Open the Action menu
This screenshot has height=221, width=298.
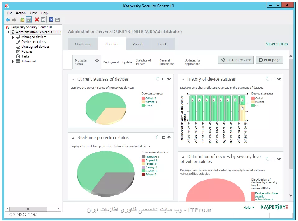(21, 13)
